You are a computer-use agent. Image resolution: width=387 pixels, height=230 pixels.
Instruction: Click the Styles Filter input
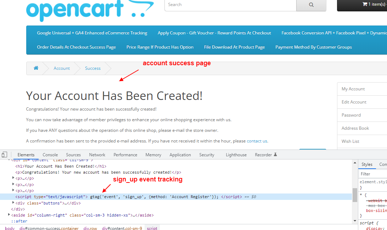click(x=373, y=174)
